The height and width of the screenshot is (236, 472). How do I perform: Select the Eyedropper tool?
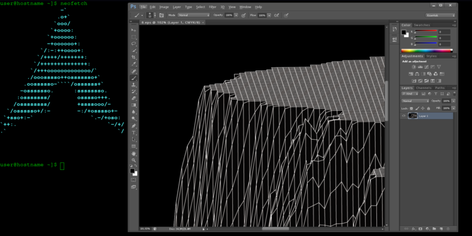(133, 64)
